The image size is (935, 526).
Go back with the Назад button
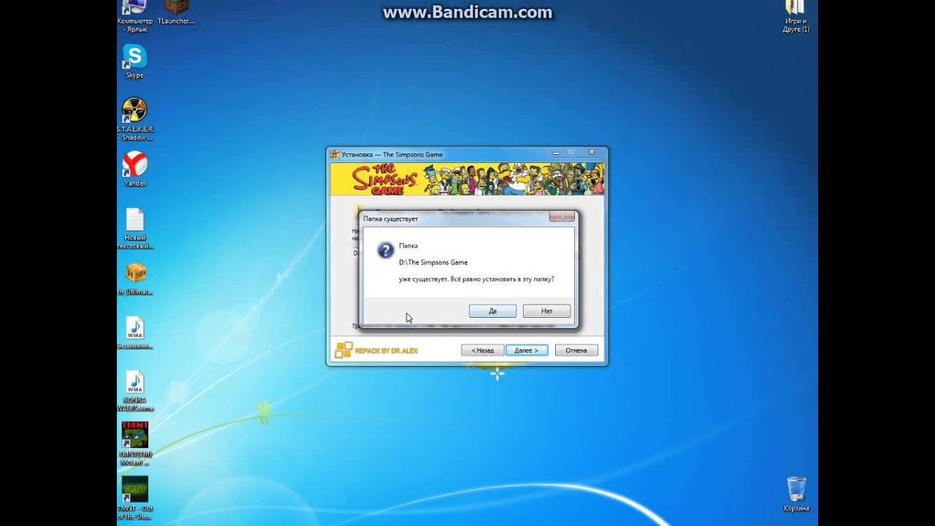pyautogui.click(x=482, y=351)
